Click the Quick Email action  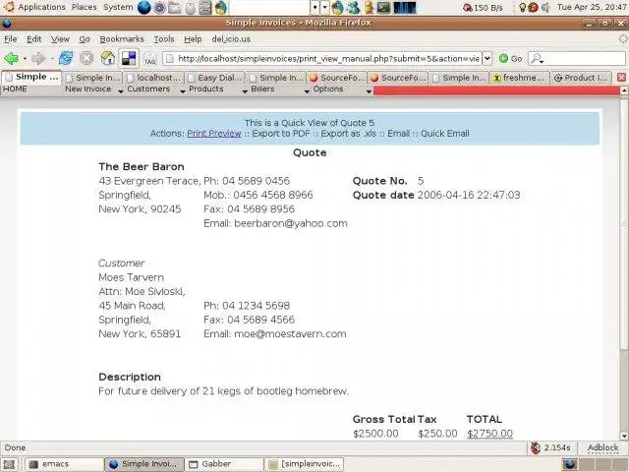tap(445, 134)
